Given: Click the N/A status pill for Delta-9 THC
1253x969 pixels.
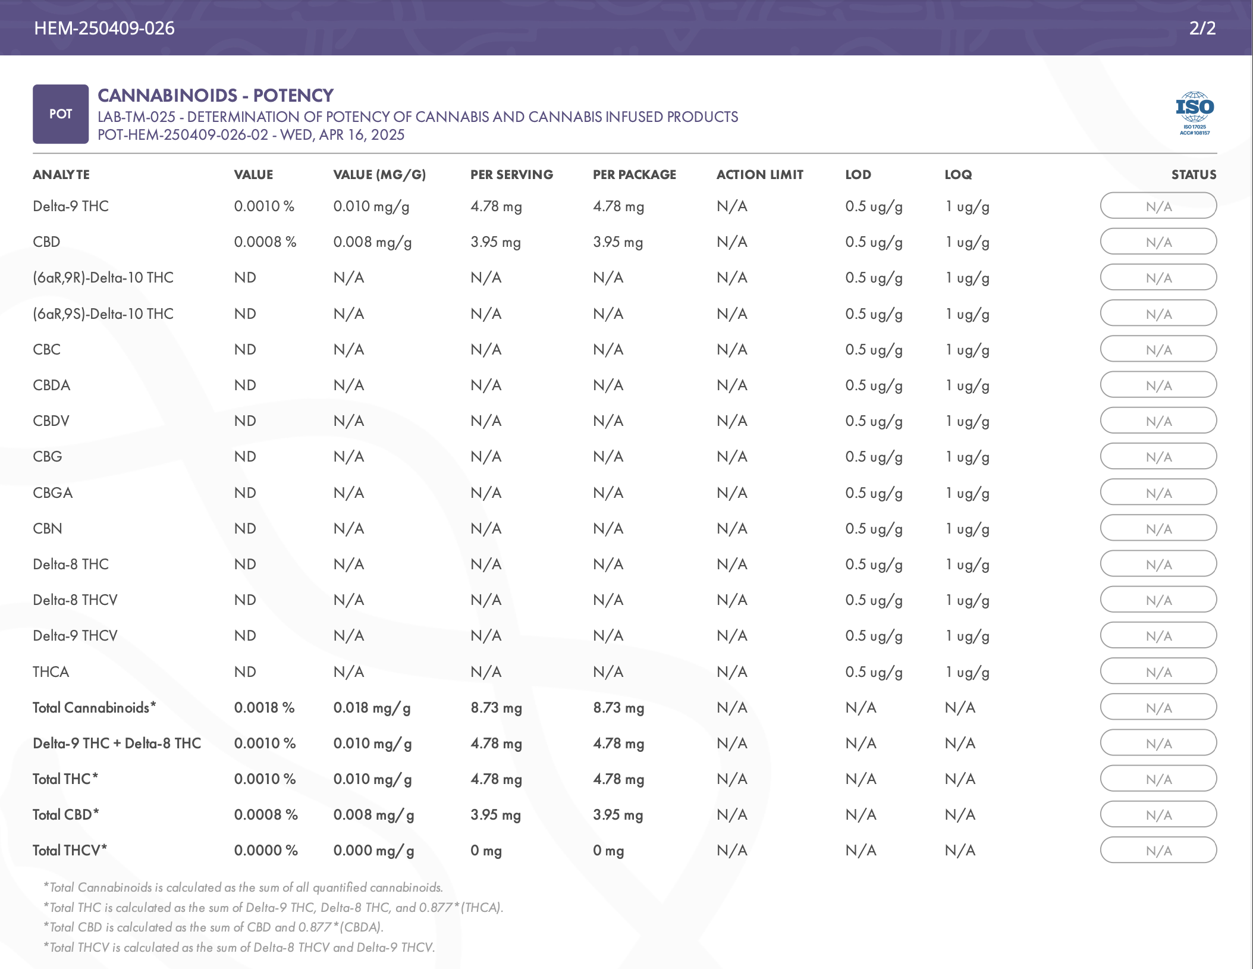Looking at the screenshot, I should point(1158,206).
